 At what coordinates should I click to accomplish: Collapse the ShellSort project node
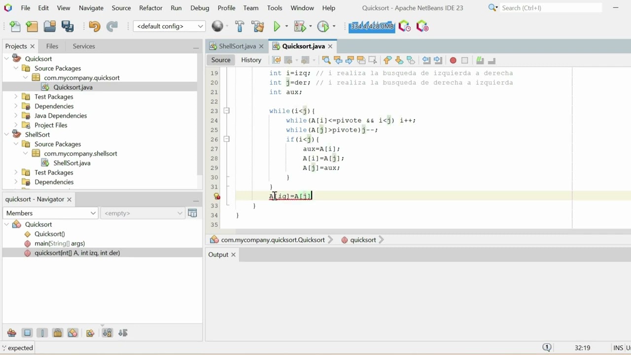click(x=7, y=134)
